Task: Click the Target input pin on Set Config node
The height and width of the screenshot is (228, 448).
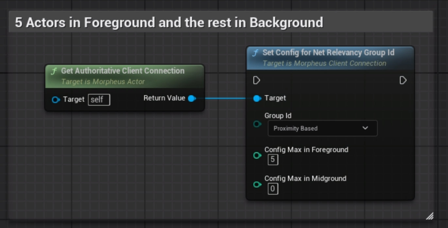Action: click(257, 98)
